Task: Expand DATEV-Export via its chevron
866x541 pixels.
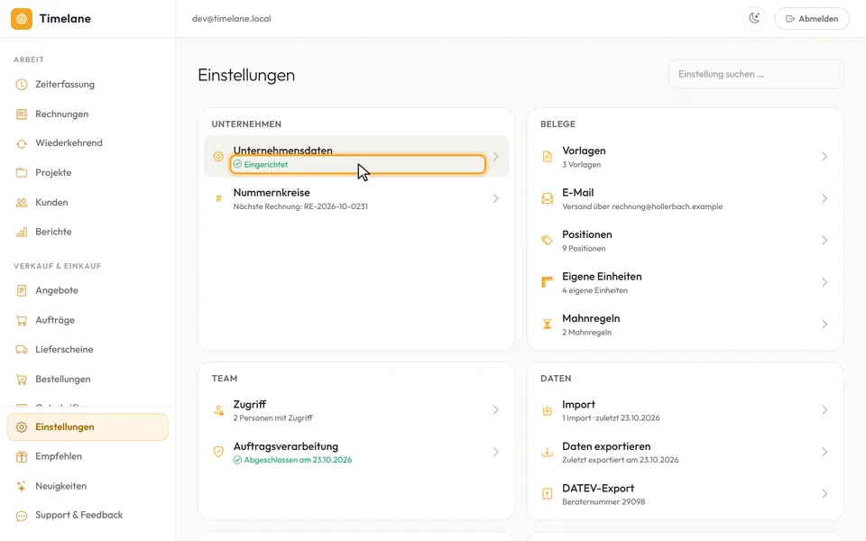Action: pyautogui.click(x=824, y=493)
